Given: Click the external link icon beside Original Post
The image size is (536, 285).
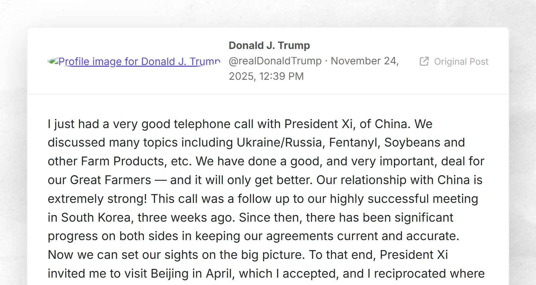Looking at the screenshot, I should (424, 61).
